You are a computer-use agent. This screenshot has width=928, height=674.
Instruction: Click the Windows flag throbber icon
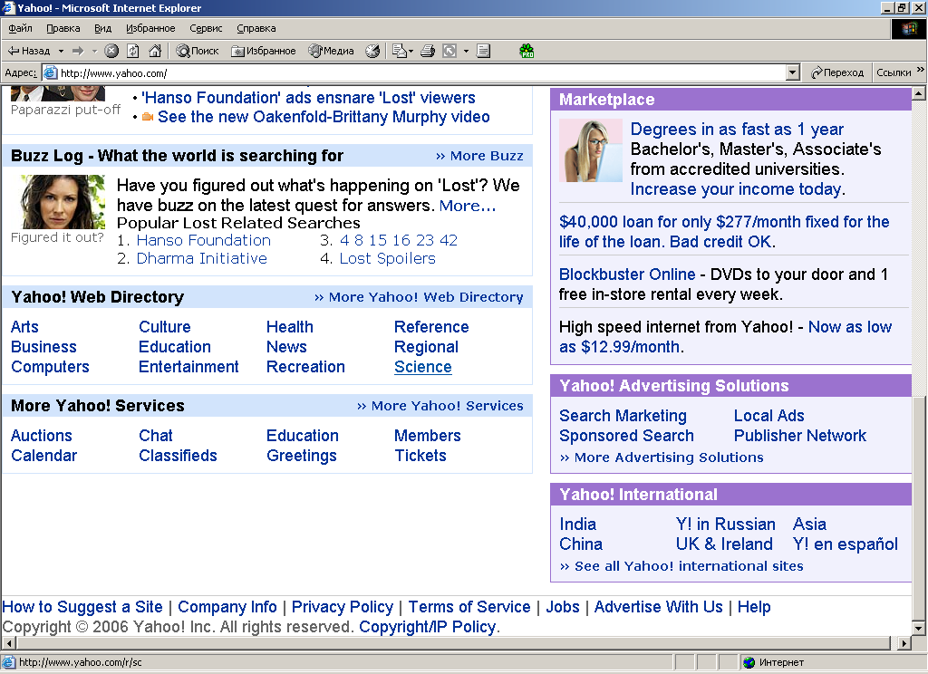click(909, 29)
